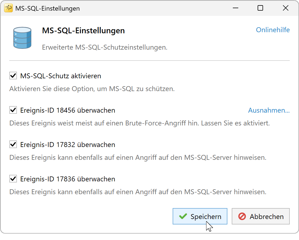Viewport: 299px width, 240px height.
Task: Open Ausnahmen... for event 18456
Action: tap(269, 110)
